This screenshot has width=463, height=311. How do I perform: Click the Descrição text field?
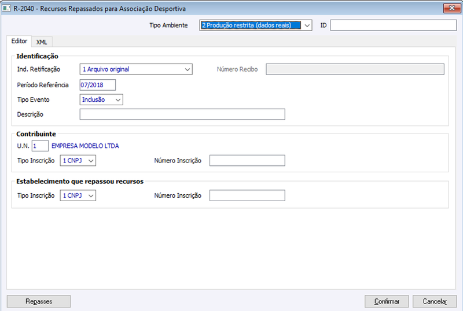(x=182, y=114)
